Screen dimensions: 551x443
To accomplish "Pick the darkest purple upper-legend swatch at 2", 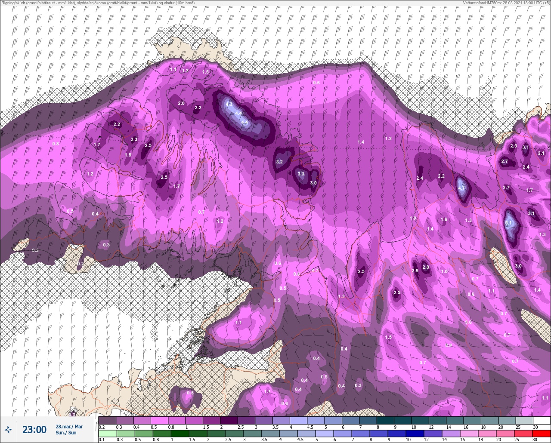I will (x=229, y=420).
